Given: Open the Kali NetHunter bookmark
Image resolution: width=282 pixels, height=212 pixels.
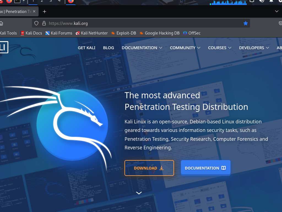Looking at the screenshot, I should 91,33.
